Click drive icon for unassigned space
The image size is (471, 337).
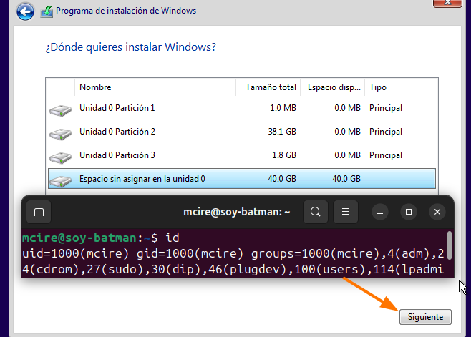click(61, 180)
